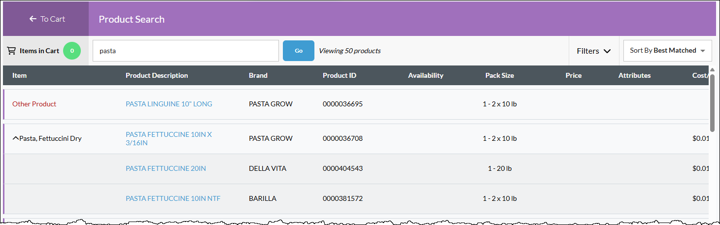Collapse the Pasta, Fettuccini Dry group

tap(15, 138)
